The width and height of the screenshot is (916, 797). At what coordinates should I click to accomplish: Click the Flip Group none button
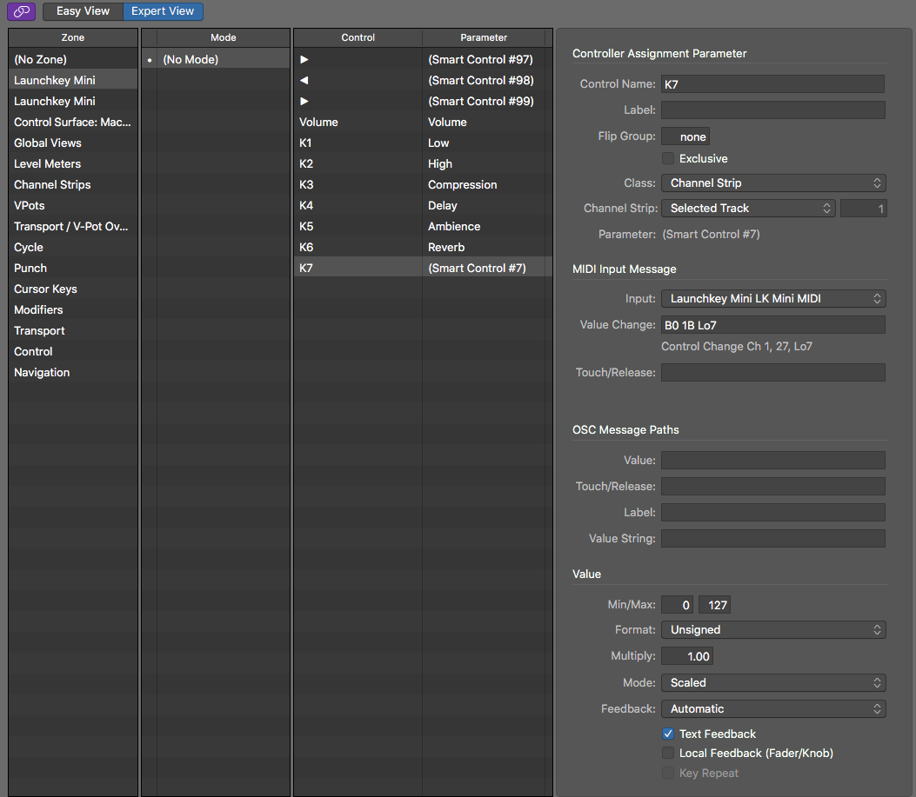685,137
